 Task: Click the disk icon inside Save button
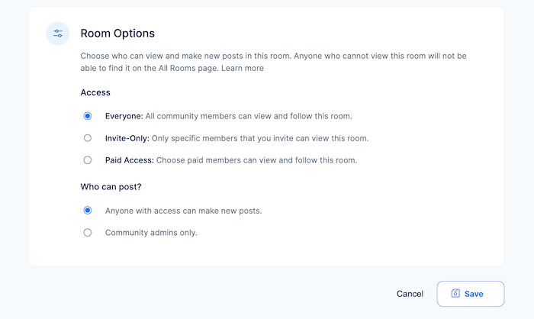tap(455, 294)
